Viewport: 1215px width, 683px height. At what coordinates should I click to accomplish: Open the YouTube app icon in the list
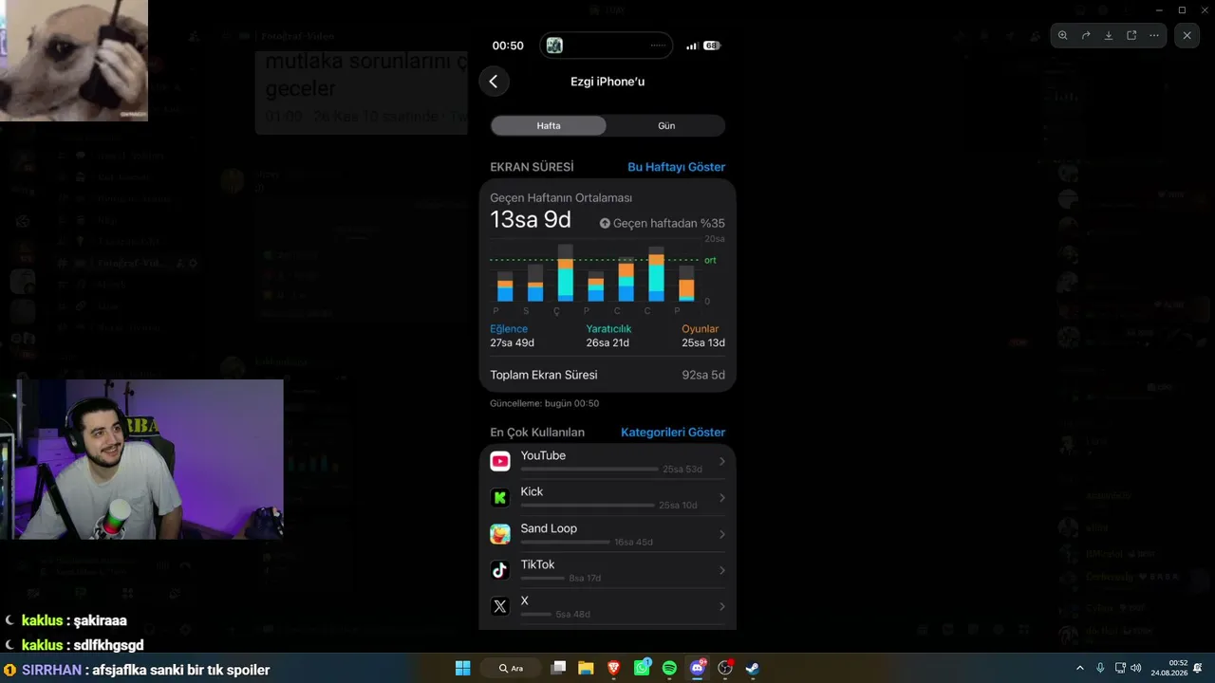[500, 462]
